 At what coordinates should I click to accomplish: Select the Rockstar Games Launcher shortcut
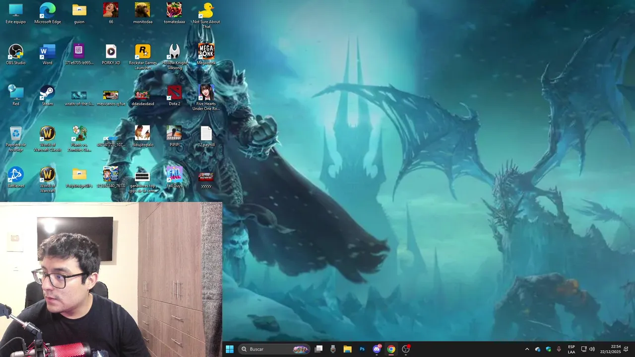coord(142,57)
